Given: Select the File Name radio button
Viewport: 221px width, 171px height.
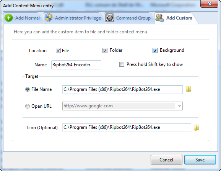Looking at the screenshot, I should click(x=28, y=89).
